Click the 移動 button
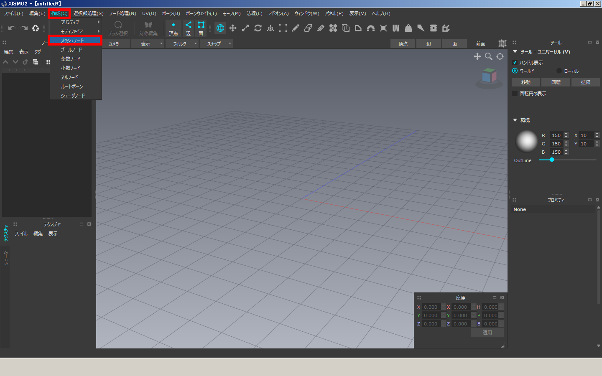The image size is (602, 376). tap(526, 82)
